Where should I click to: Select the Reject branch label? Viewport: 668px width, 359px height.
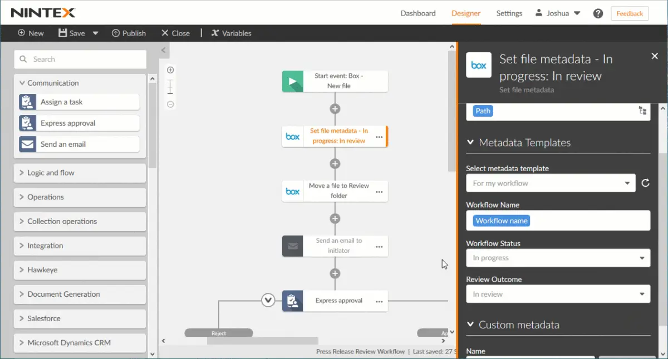(x=219, y=333)
